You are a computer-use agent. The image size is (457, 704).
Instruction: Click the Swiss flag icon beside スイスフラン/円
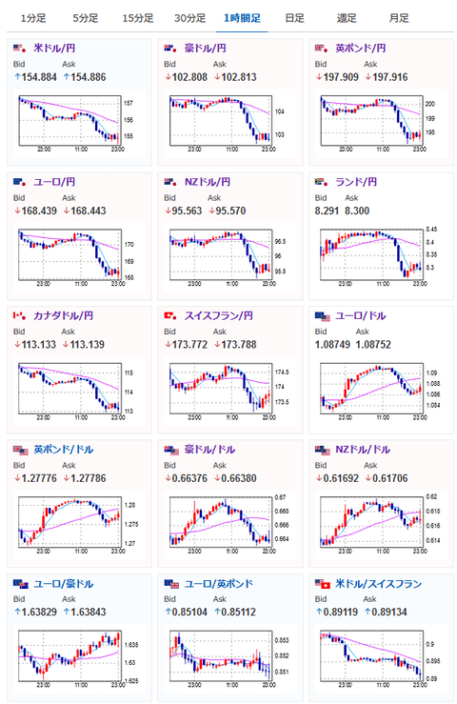click(x=170, y=315)
